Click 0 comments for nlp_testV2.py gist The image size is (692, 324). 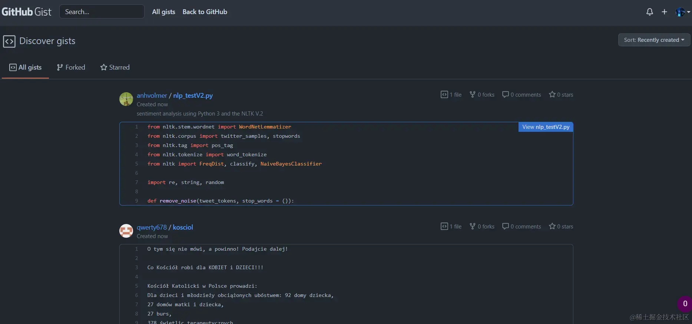522,95
